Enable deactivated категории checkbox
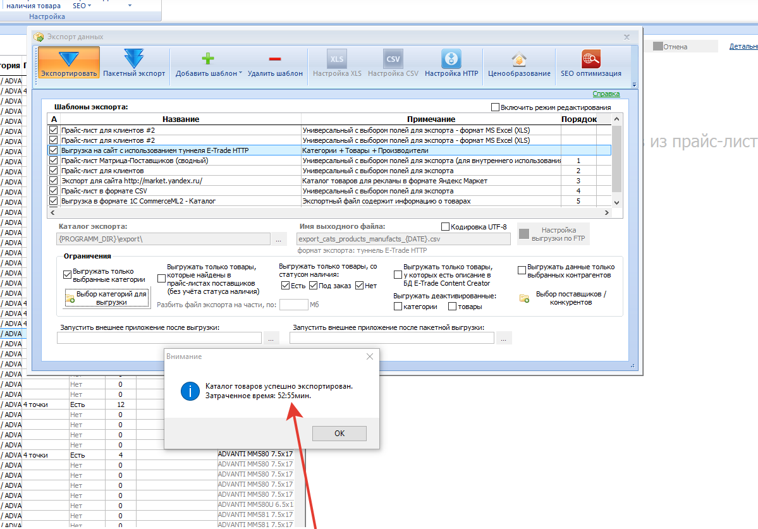758x529 pixels. tap(398, 307)
